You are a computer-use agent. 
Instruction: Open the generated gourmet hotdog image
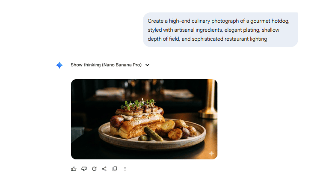144,119
